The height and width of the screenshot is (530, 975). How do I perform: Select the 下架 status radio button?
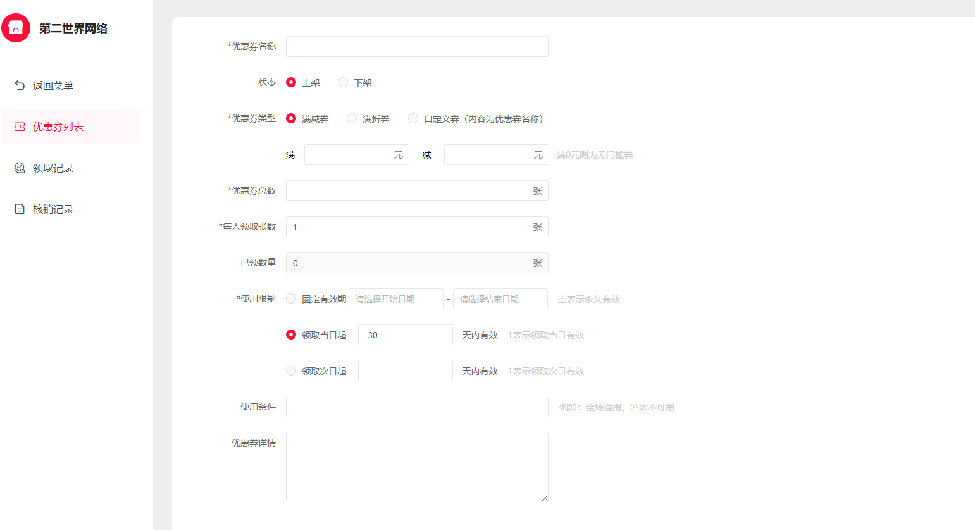pyautogui.click(x=343, y=82)
